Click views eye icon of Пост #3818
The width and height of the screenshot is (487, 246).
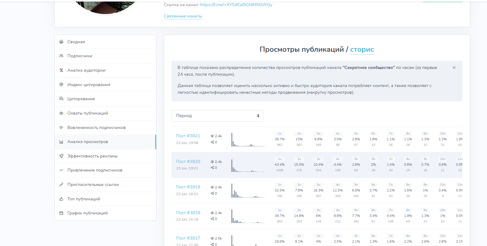point(212,213)
